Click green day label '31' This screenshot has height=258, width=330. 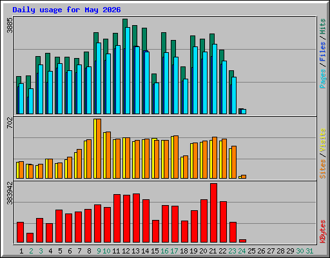click(x=309, y=251)
